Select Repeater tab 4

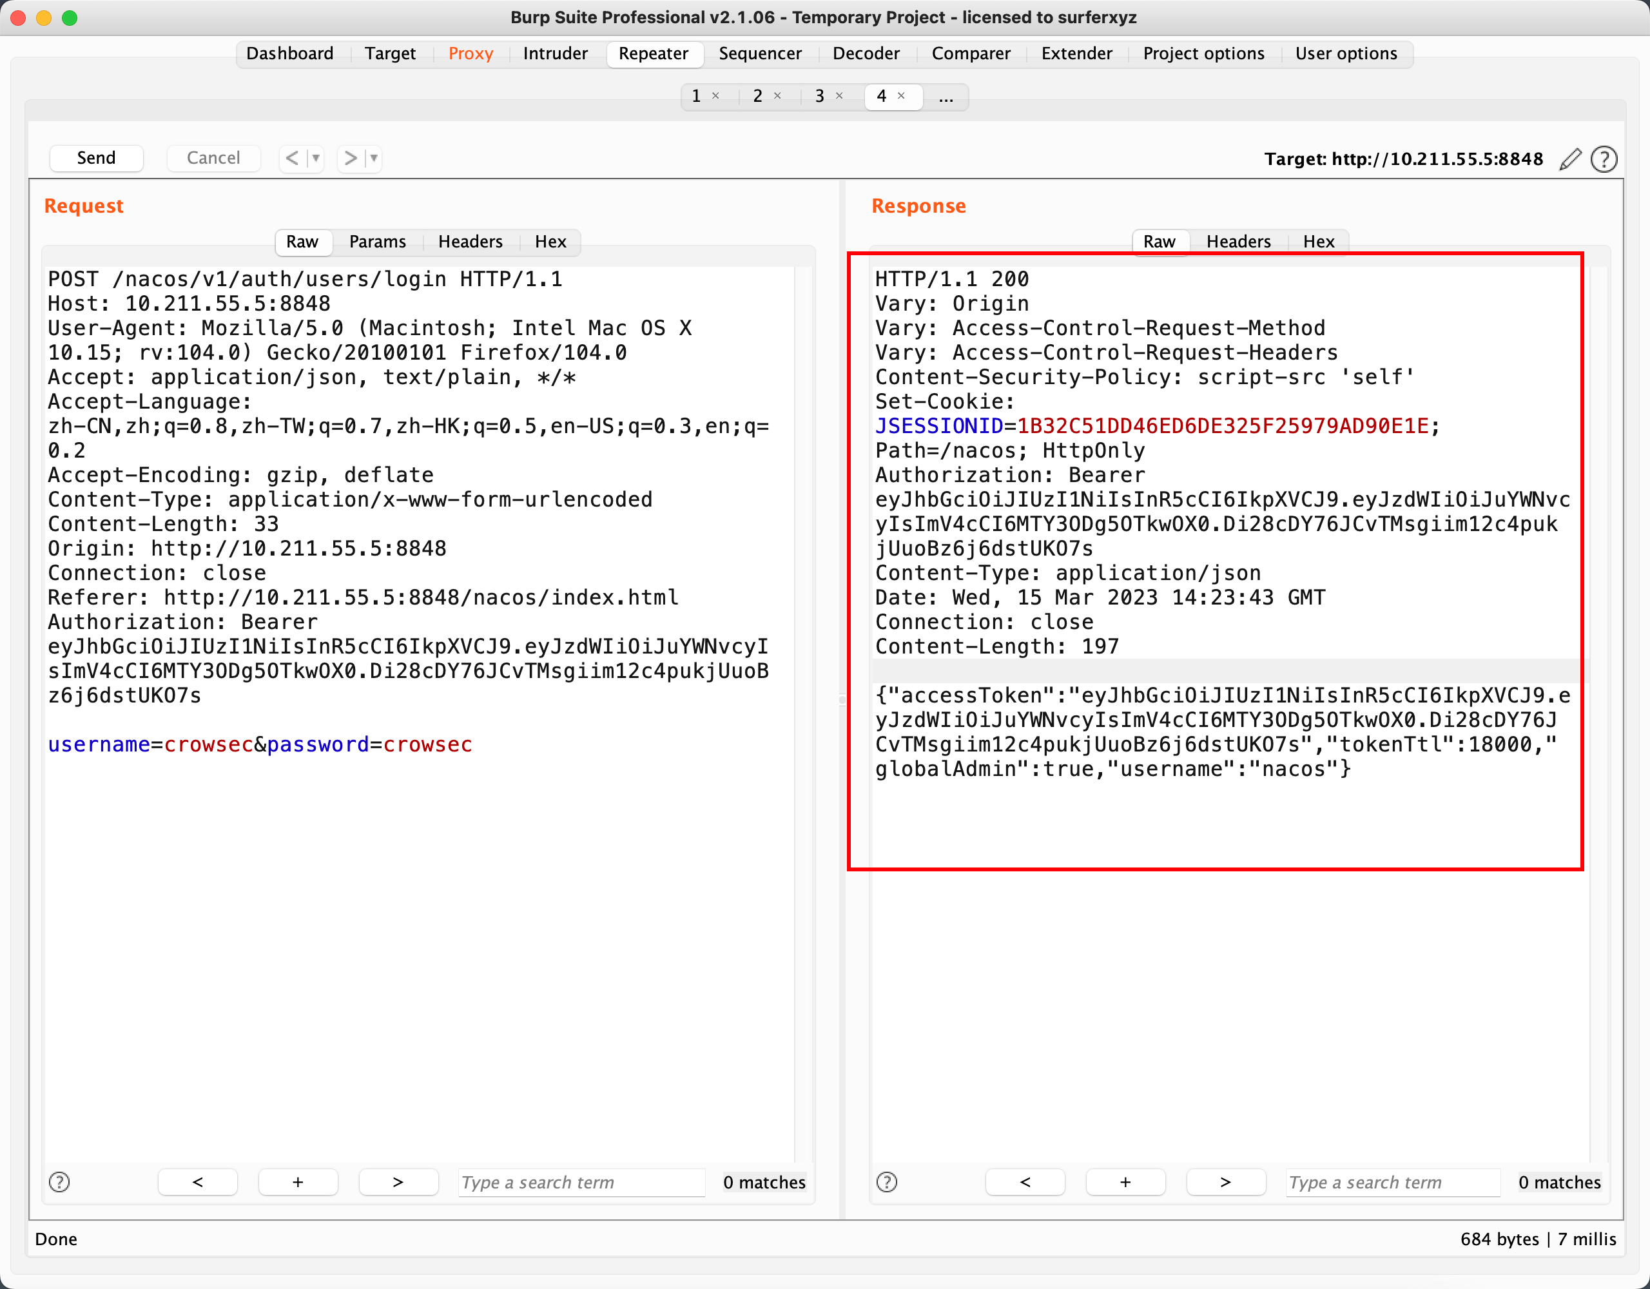tap(882, 96)
